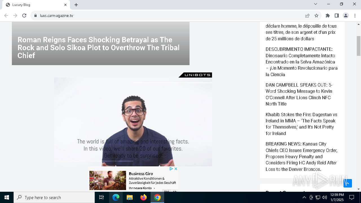
Task: Share this page icon in address bar
Action: [307, 16]
